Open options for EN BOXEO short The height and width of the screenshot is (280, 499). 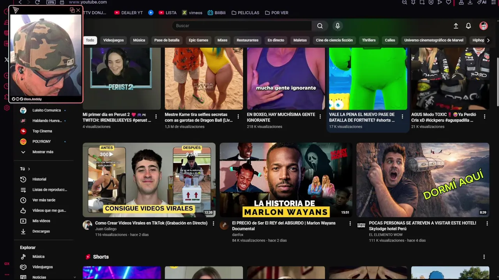[320, 116]
